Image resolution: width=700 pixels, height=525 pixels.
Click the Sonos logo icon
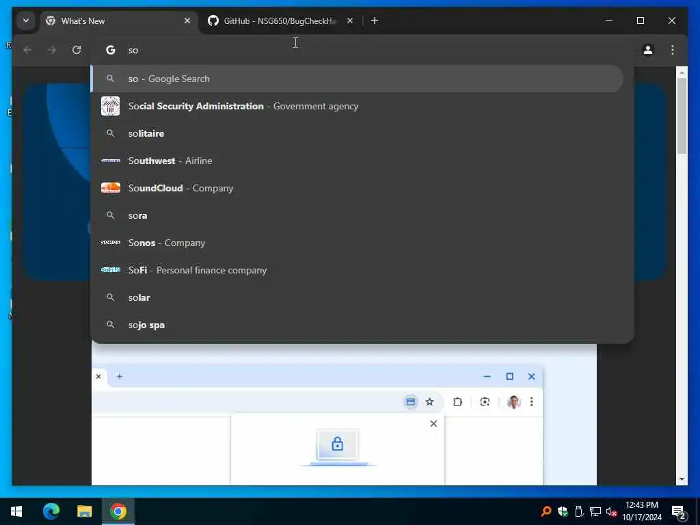point(110,243)
